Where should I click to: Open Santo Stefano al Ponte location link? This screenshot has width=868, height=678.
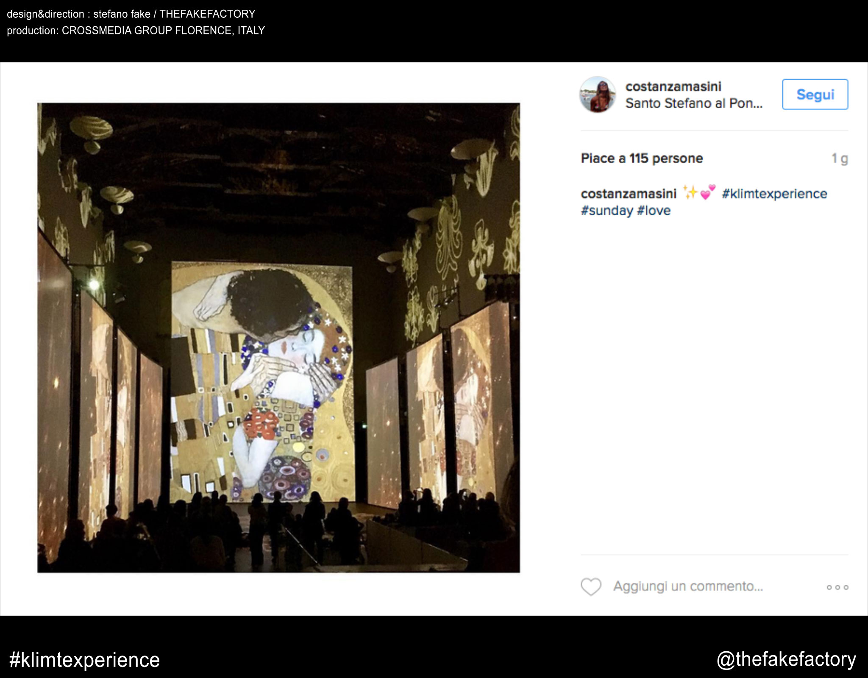(x=694, y=103)
